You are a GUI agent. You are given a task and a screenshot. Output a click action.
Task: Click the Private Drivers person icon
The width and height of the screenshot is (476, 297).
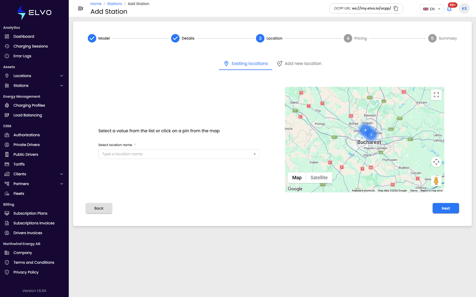coord(7,145)
